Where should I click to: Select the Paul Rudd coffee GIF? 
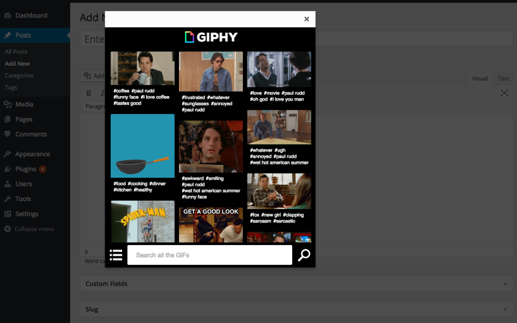[x=142, y=68]
